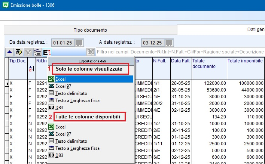Screen dimensions: 265x164
Task: Choose DB3 under all available columns
Action: [60, 155]
